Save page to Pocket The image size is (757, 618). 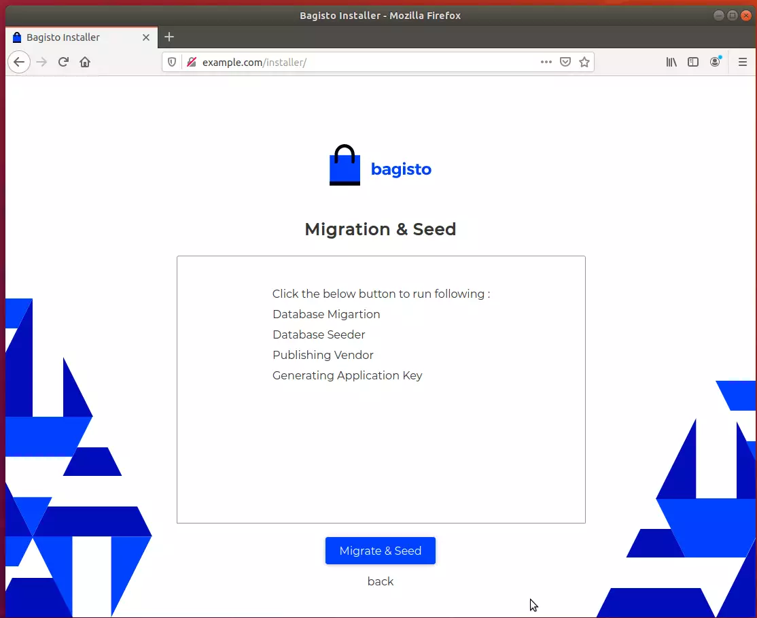click(x=565, y=62)
